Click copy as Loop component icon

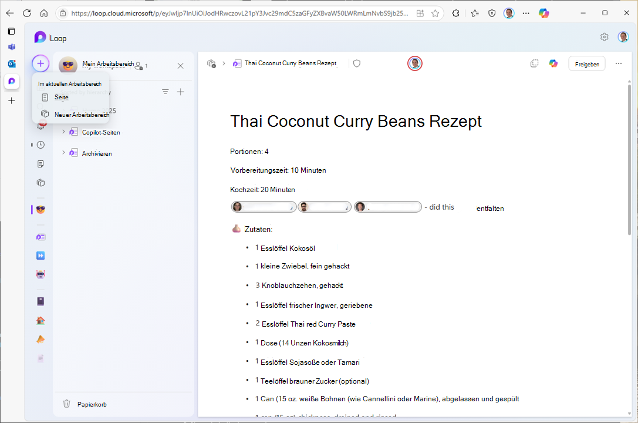click(x=534, y=63)
